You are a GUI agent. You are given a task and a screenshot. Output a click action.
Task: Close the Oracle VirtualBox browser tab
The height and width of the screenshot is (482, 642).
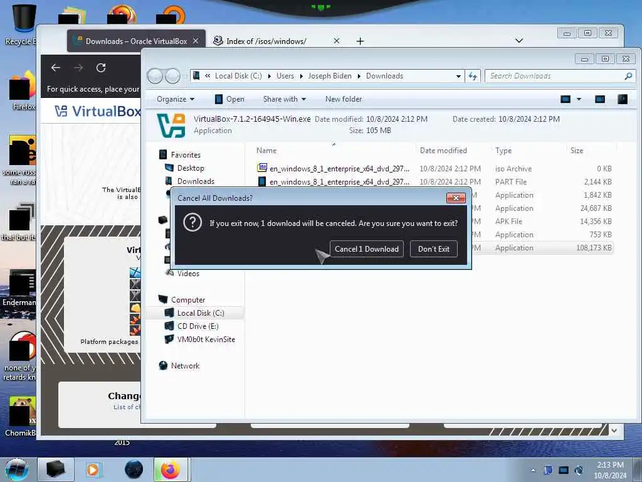(196, 41)
